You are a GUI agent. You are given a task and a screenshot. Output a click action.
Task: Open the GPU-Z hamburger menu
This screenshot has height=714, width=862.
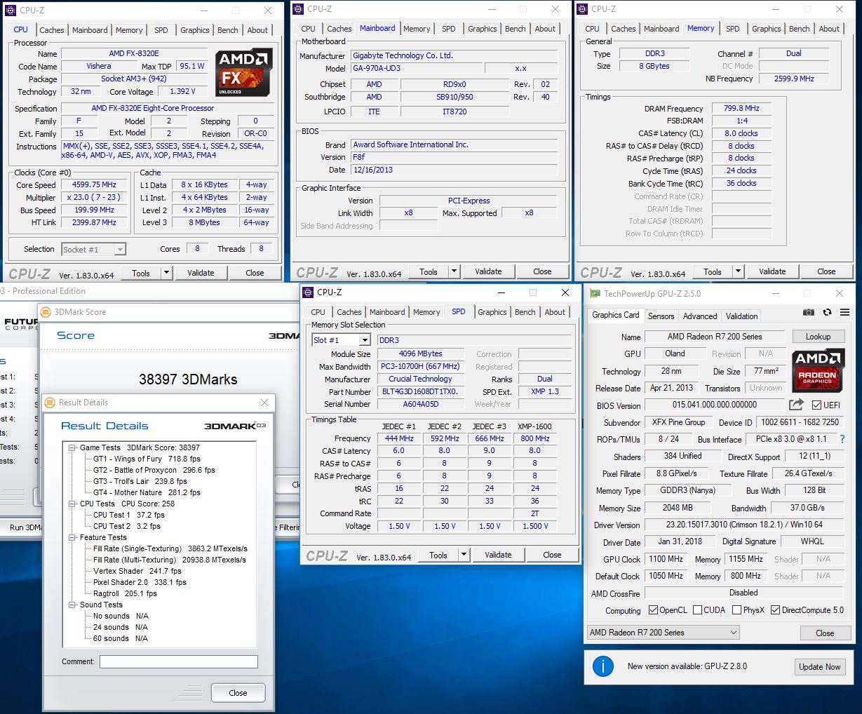[844, 312]
